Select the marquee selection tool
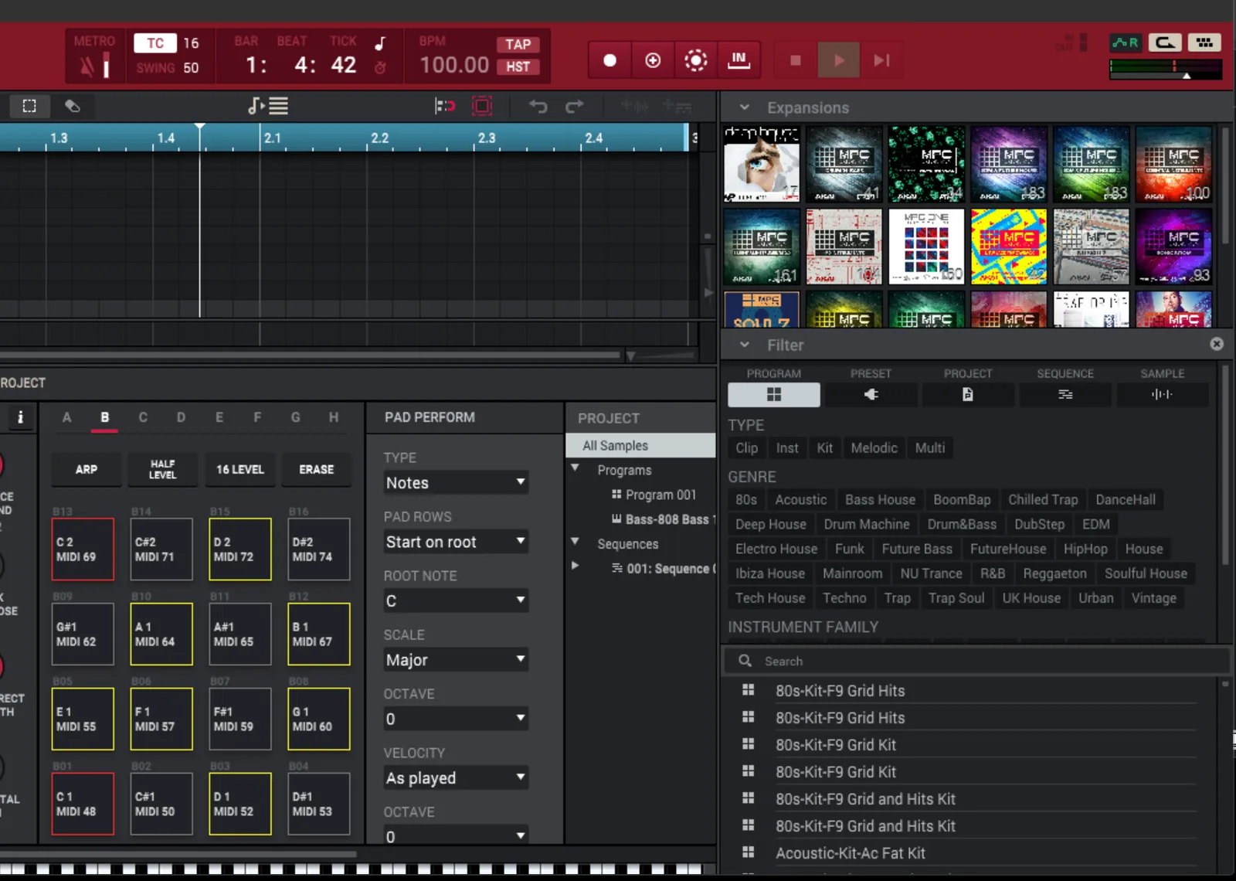 pyautogui.click(x=29, y=106)
